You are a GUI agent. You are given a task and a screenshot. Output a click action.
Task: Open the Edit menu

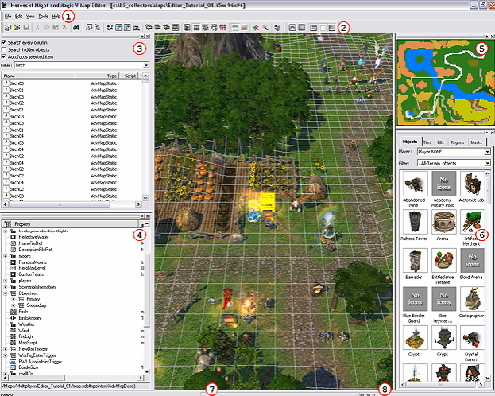click(18, 17)
